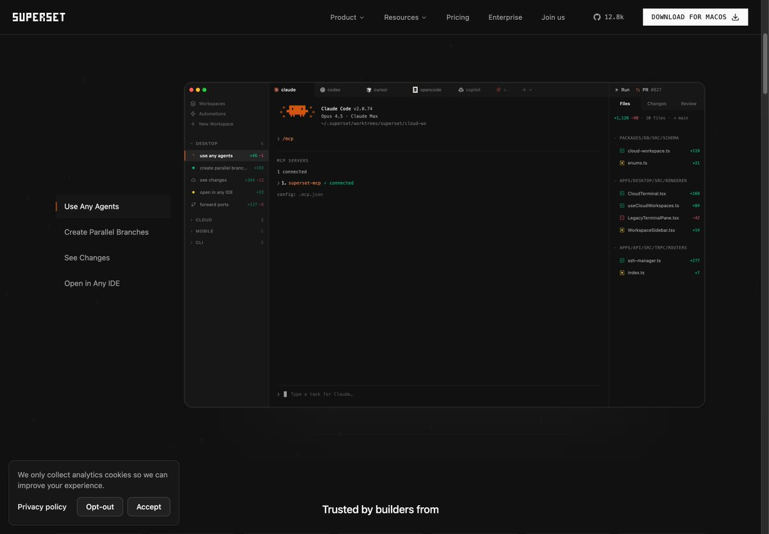Opt out of analytics cookies

click(100, 506)
